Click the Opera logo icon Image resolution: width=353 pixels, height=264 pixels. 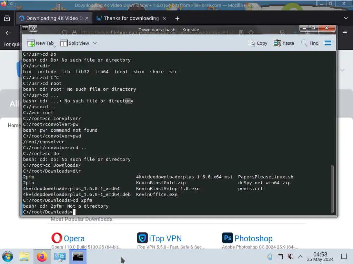57,238
